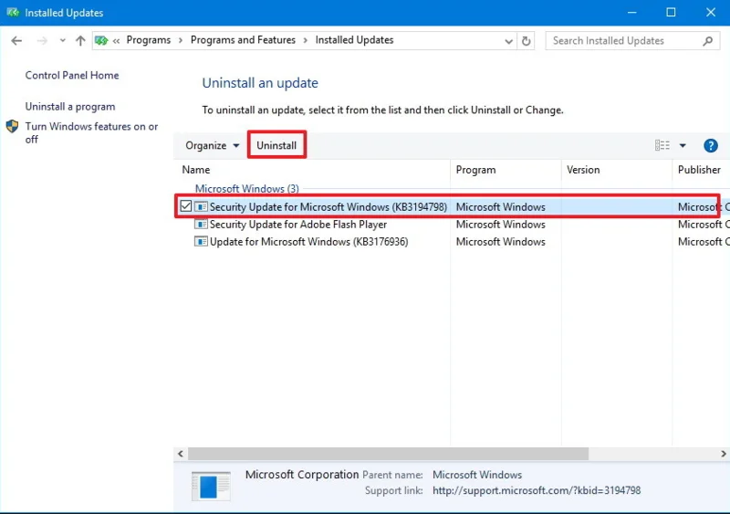Click the icon of KB3176936 update row
The width and height of the screenshot is (730, 514).
(x=201, y=241)
